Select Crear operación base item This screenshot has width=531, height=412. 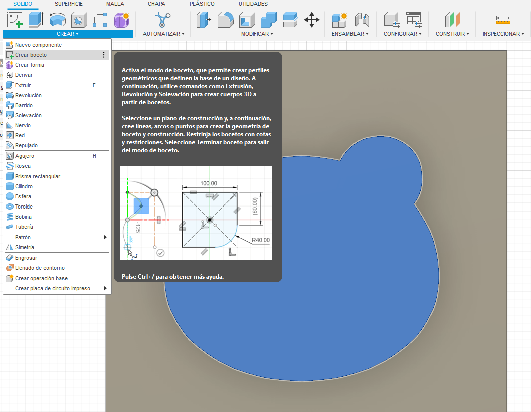pos(57,278)
